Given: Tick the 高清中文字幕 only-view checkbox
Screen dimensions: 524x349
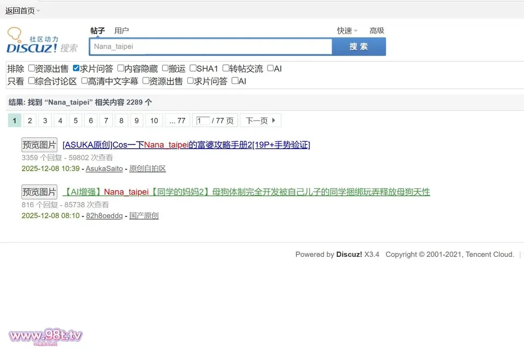Looking at the screenshot, I should click(x=85, y=81).
